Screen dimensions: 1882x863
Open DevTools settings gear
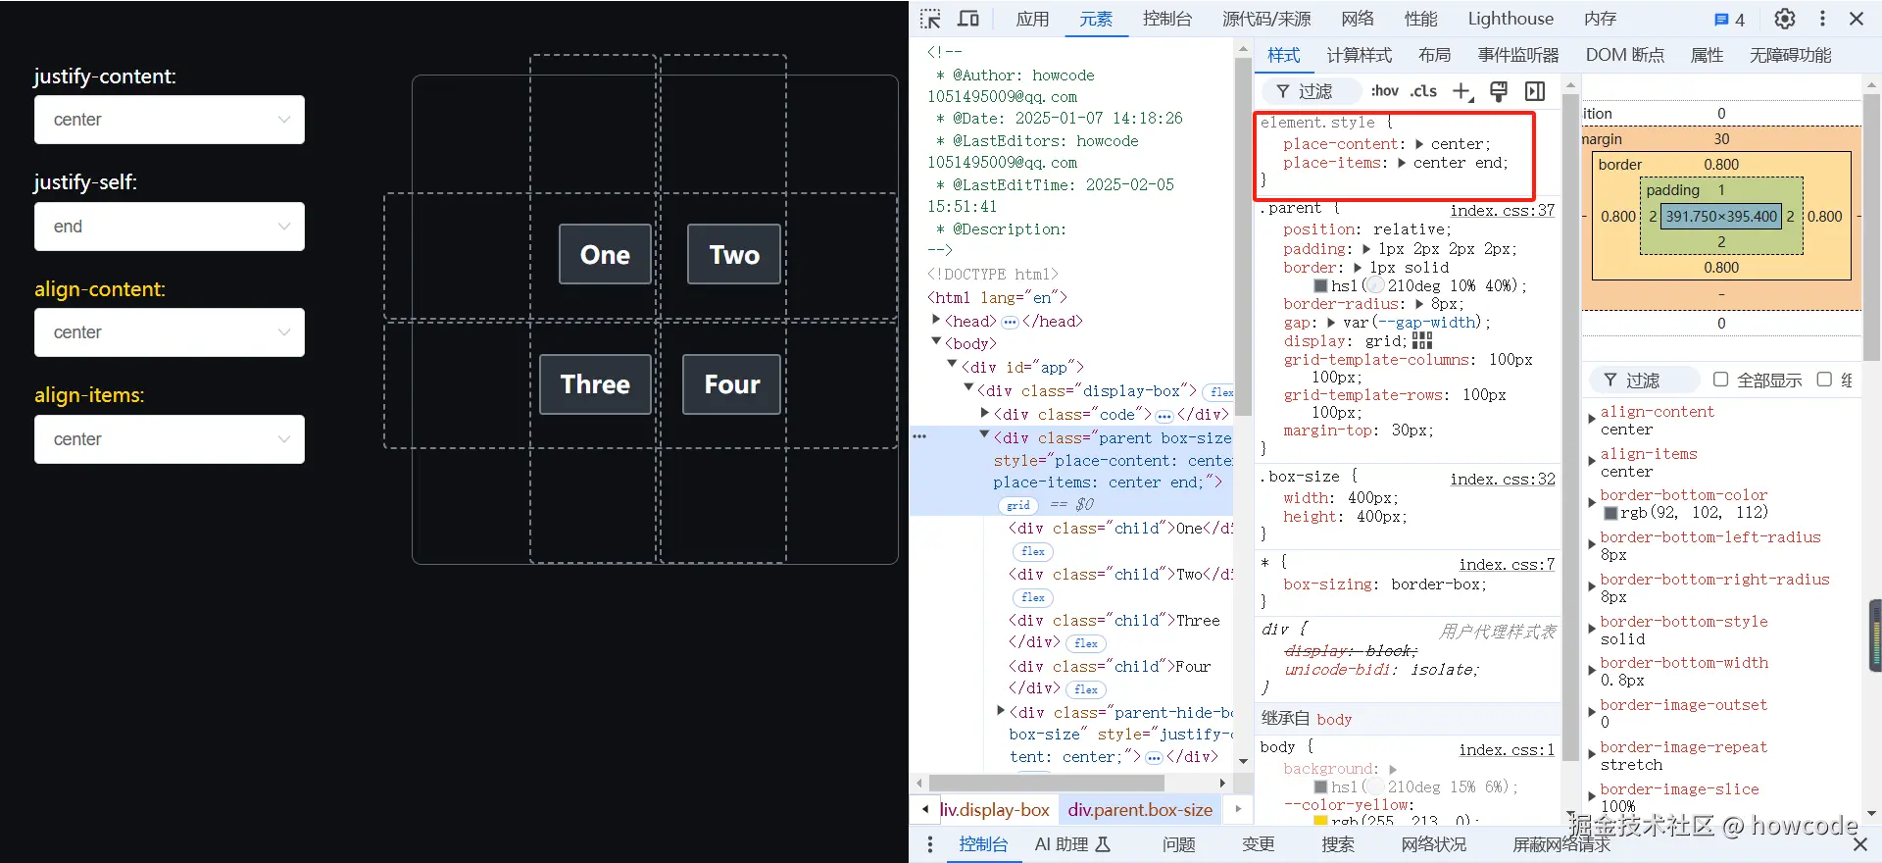tap(1785, 19)
